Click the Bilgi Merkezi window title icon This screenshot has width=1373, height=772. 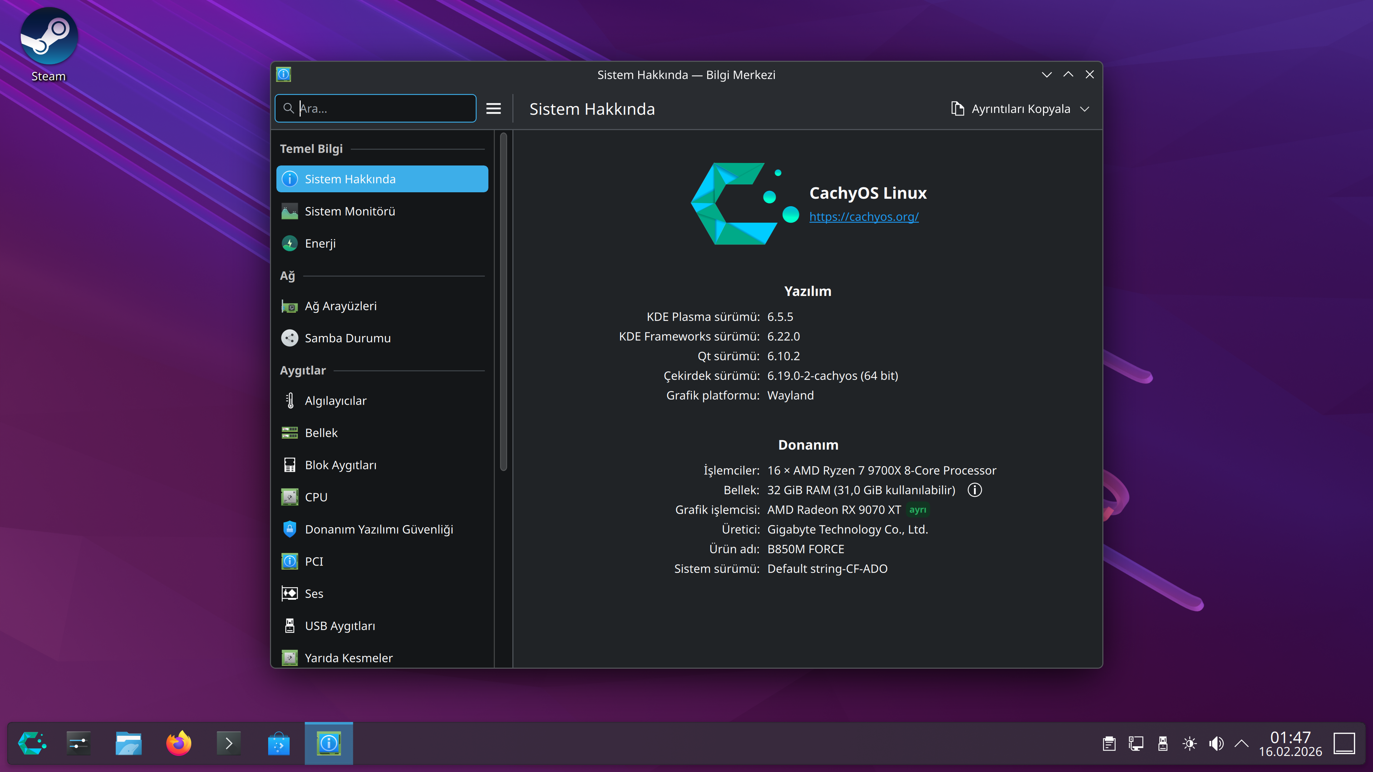(284, 75)
